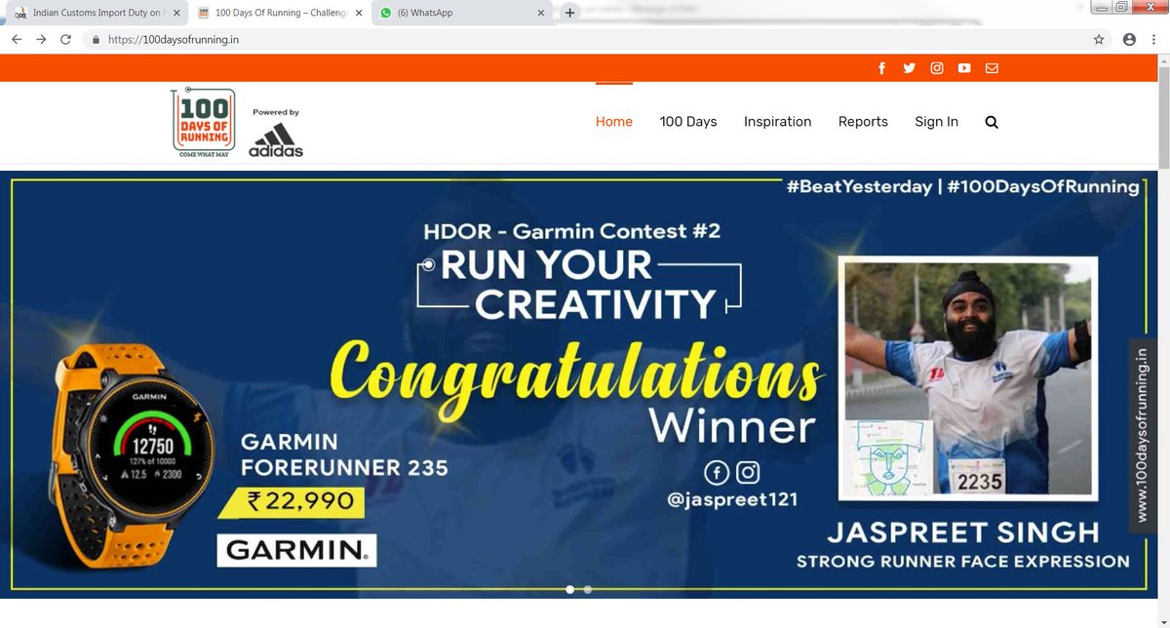Open the site's YouTube icon in the orange bar
This screenshot has width=1170, height=628.
pyautogui.click(x=964, y=68)
